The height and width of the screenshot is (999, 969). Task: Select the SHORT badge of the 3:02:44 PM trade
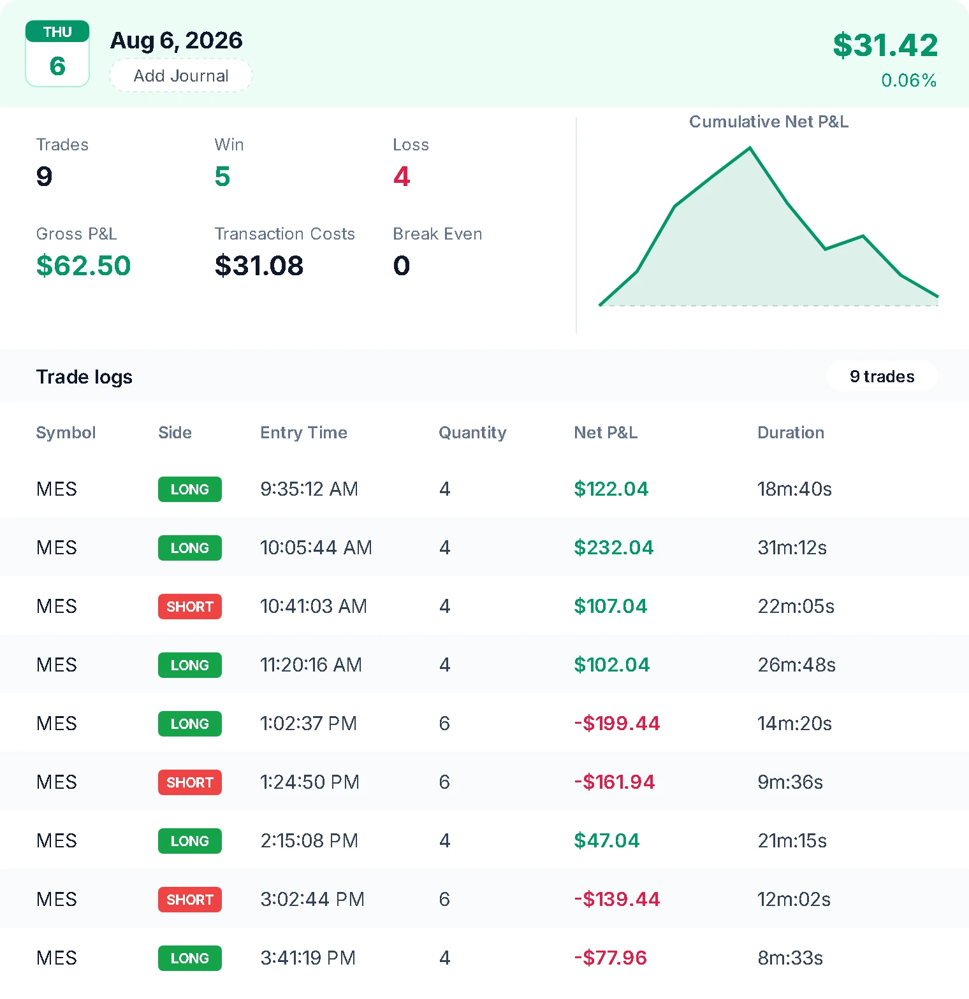tap(190, 900)
